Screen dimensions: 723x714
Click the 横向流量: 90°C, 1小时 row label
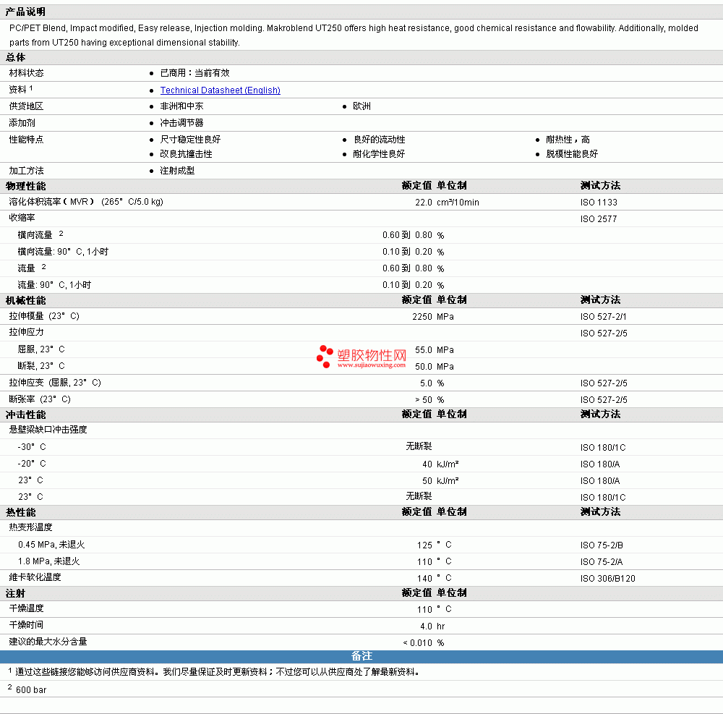tap(63, 251)
